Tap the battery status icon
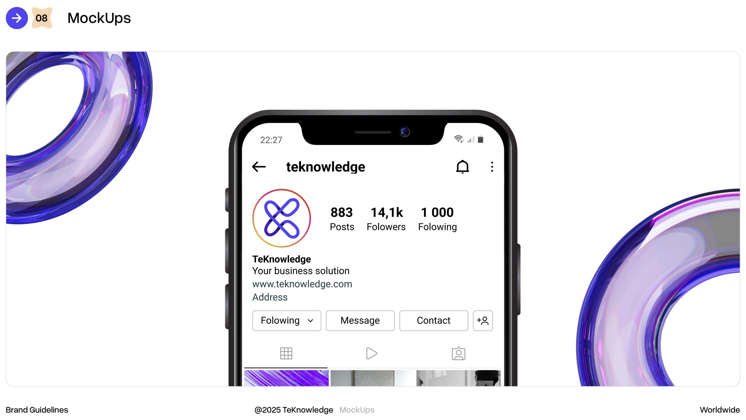The width and height of the screenshot is (746, 420). tap(481, 139)
